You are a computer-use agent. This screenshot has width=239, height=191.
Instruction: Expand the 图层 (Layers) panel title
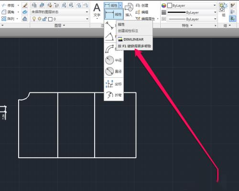(60, 25)
